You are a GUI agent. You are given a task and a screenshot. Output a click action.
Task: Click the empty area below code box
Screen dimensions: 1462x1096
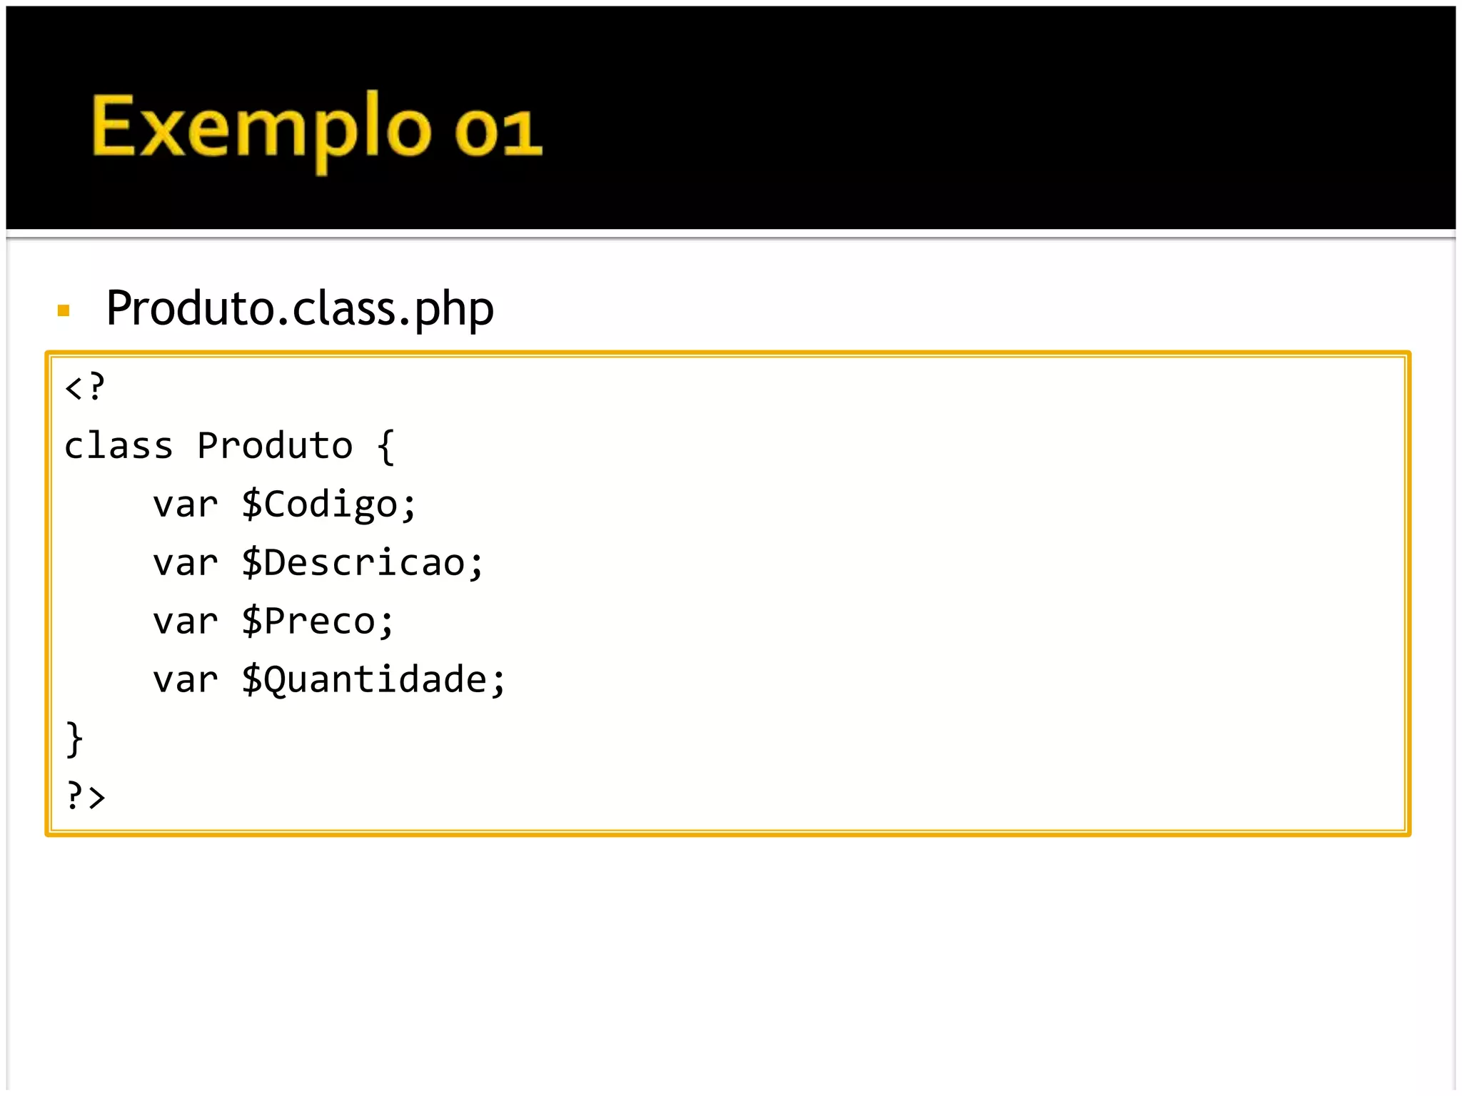731,963
